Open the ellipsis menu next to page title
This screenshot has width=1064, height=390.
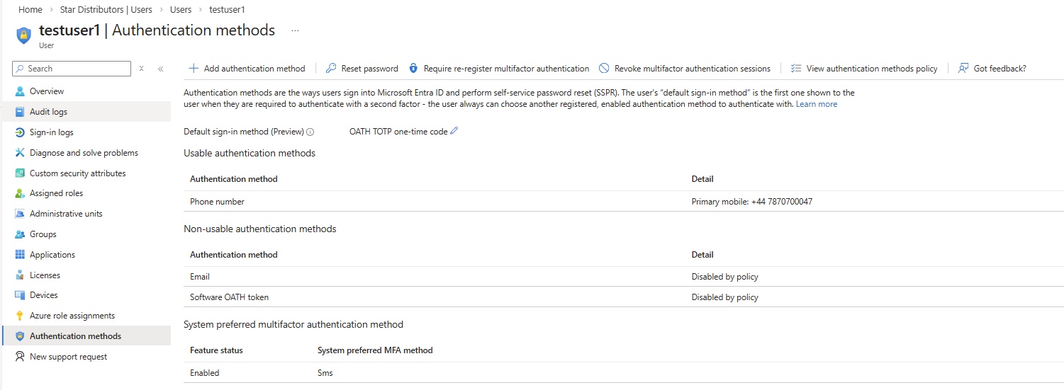click(295, 30)
